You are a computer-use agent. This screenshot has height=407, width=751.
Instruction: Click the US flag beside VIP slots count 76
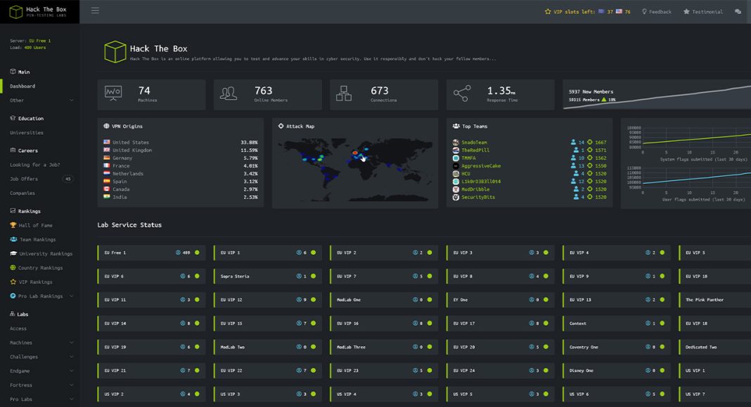click(619, 11)
